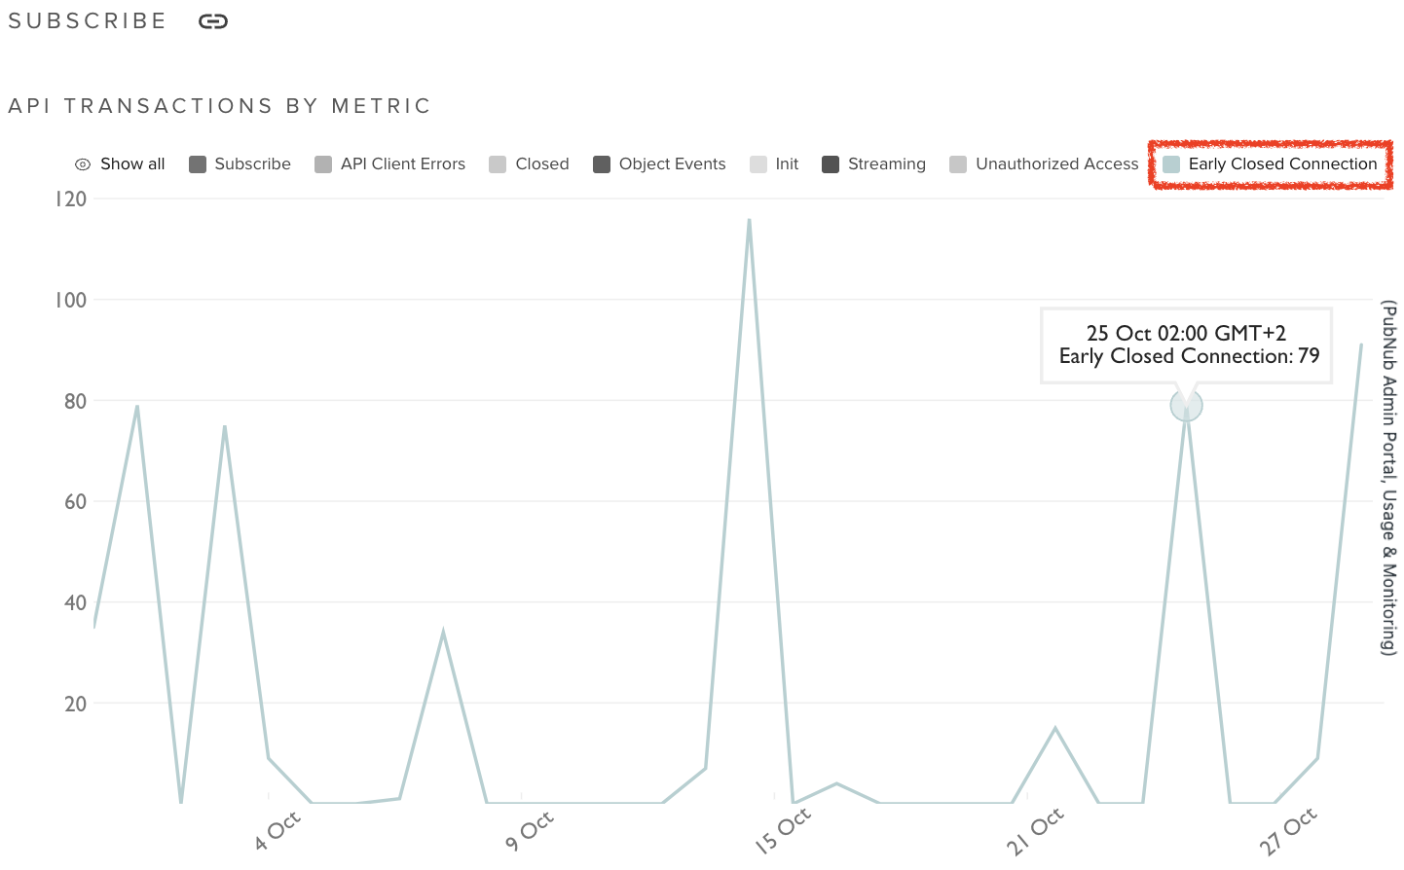
Task: Click the Init legend color square
Action: tap(758, 164)
